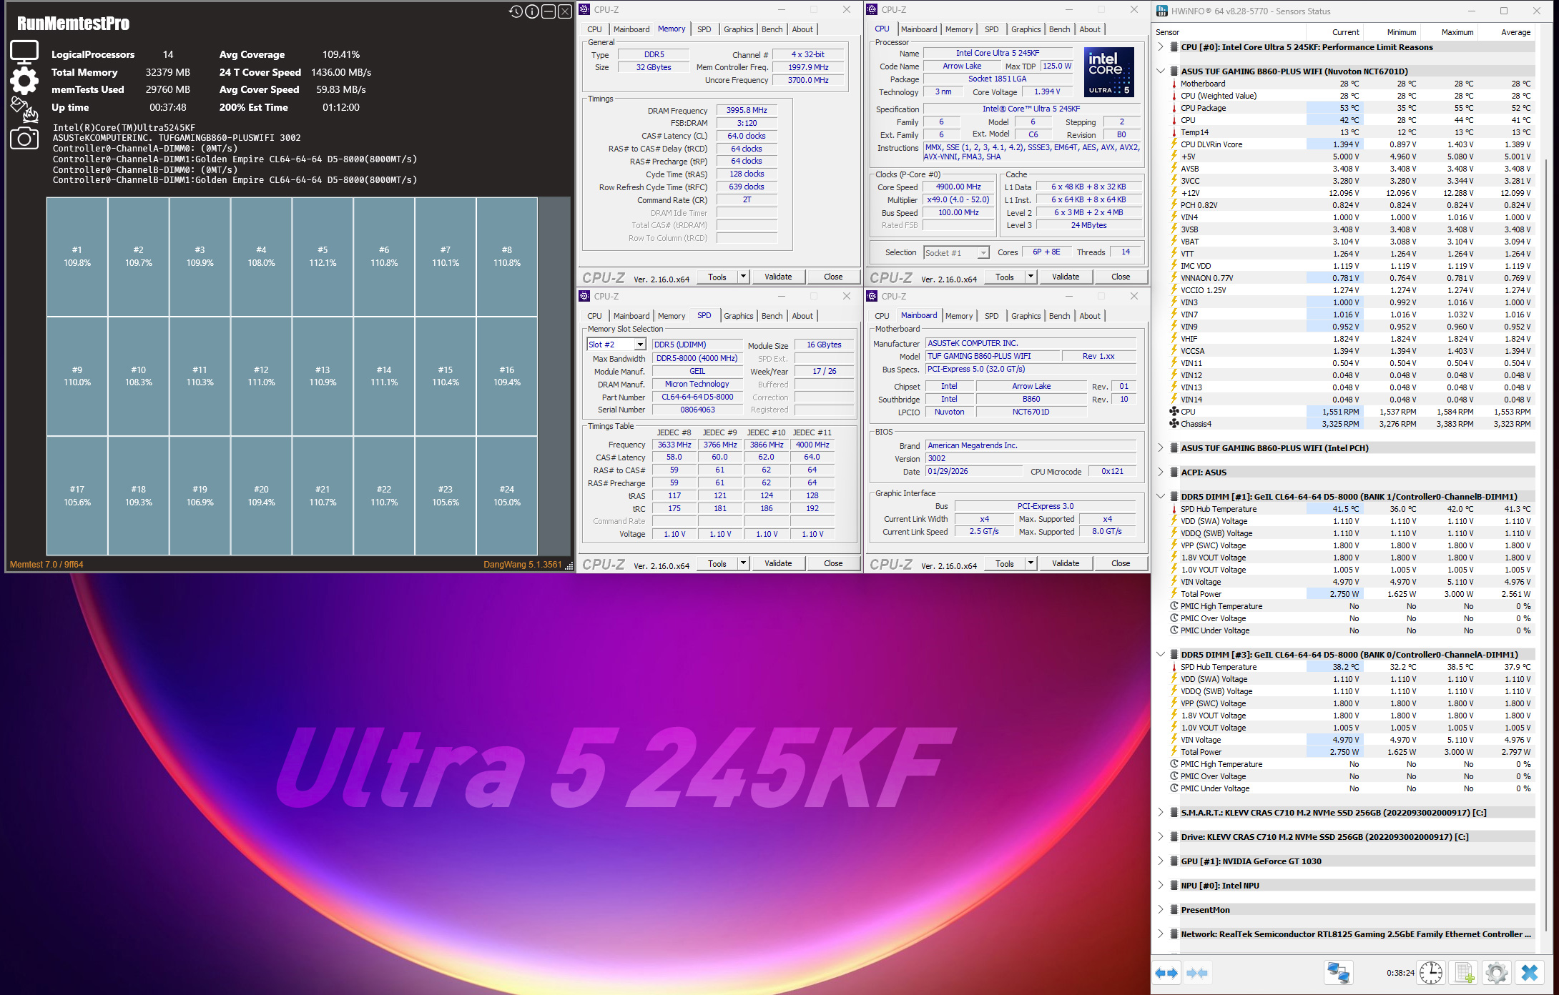Image resolution: width=1559 pixels, height=995 pixels.
Task: Click Validate in the CPU-Z SPD window
Action: click(778, 563)
